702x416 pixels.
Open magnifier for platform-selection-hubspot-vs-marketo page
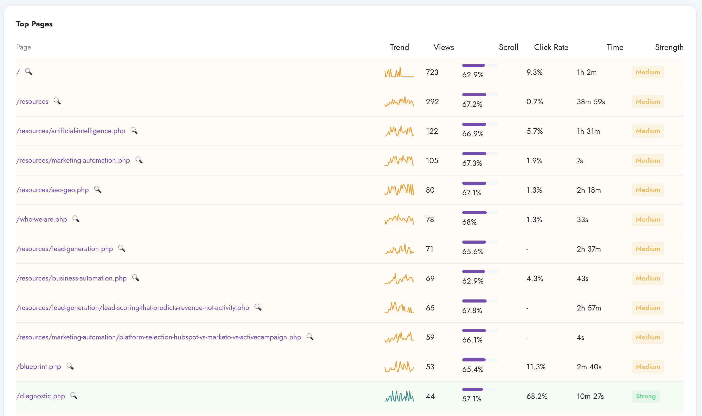pos(310,336)
